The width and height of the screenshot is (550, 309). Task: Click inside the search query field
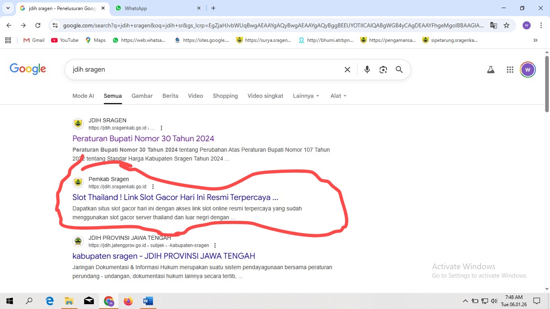click(201, 69)
